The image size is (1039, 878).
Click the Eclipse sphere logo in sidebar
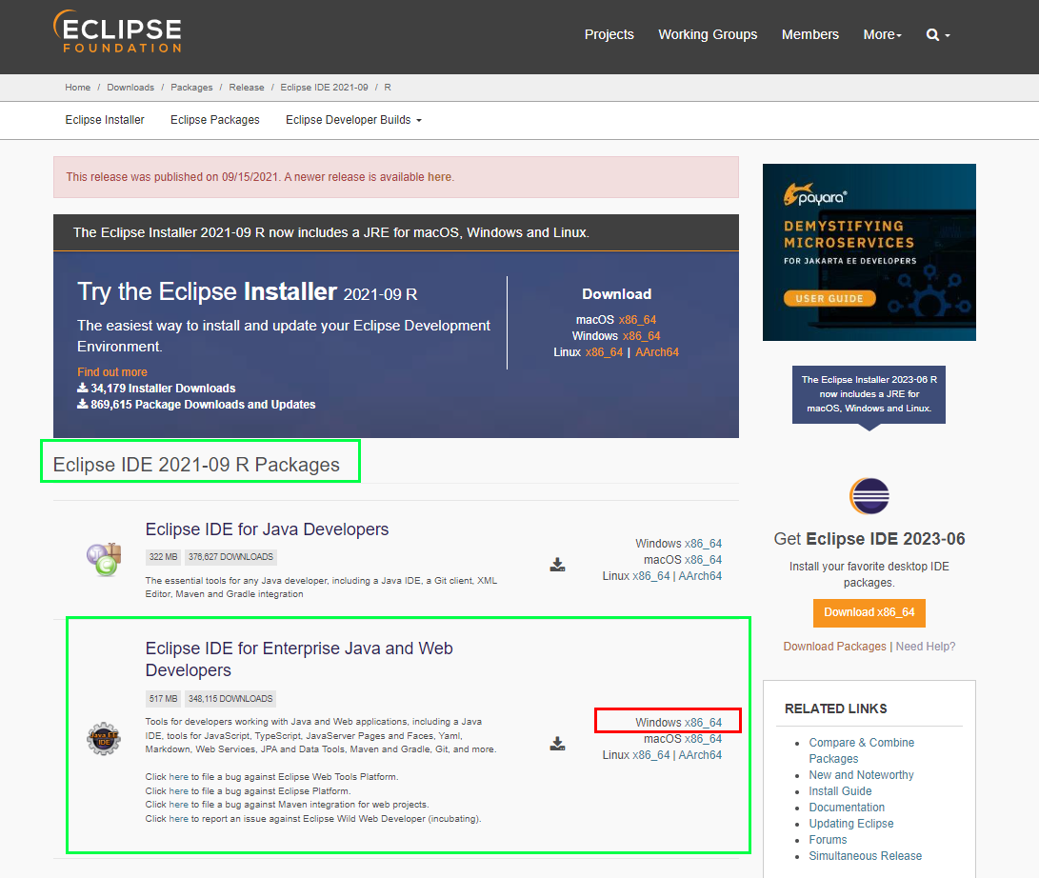pos(869,496)
